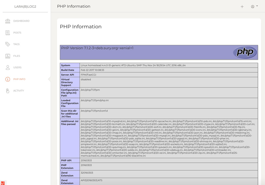
Task: Click the small red icon at bottom left
Action: (x=3, y=182)
